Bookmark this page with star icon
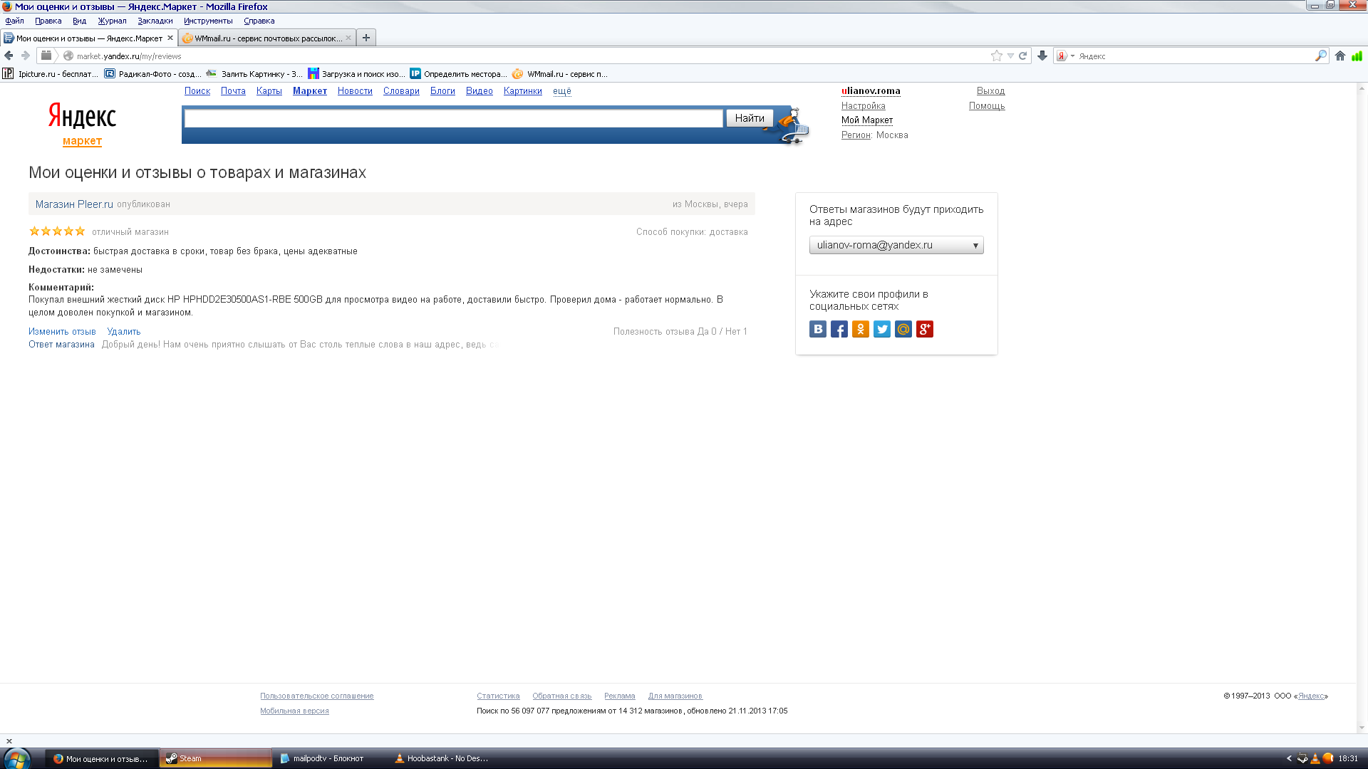The width and height of the screenshot is (1368, 769). tap(997, 56)
